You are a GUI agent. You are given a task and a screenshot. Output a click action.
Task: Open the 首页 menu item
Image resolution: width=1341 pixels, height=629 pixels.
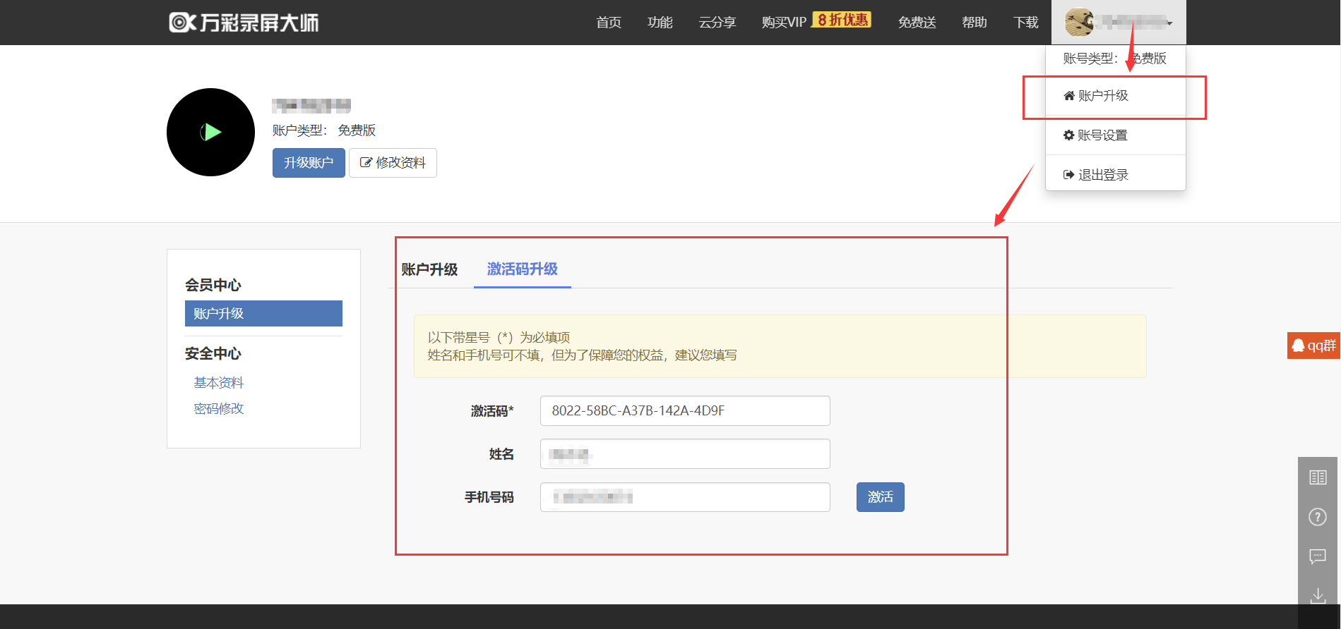pos(608,23)
